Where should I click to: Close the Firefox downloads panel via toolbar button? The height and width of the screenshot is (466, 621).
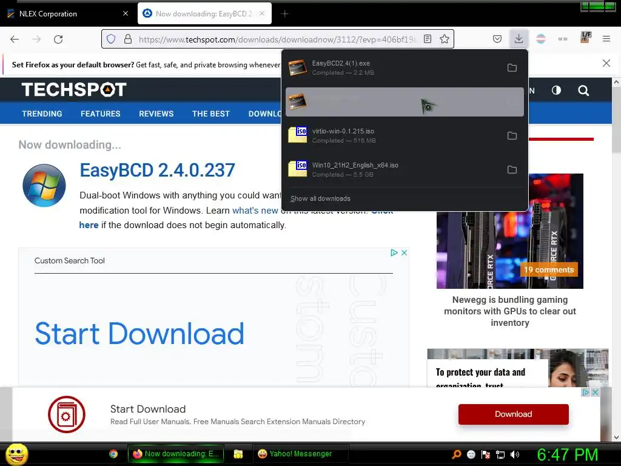(519, 39)
